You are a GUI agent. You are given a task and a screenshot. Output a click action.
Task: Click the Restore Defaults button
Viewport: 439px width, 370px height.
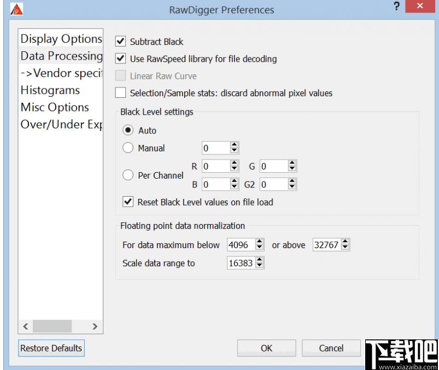tap(51, 348)
